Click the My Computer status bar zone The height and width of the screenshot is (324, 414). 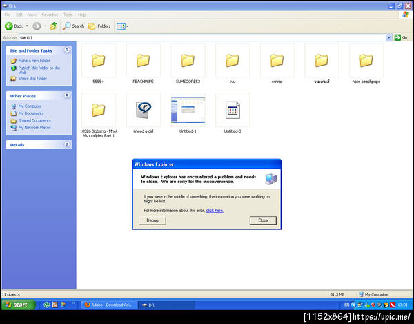[373, 294]
